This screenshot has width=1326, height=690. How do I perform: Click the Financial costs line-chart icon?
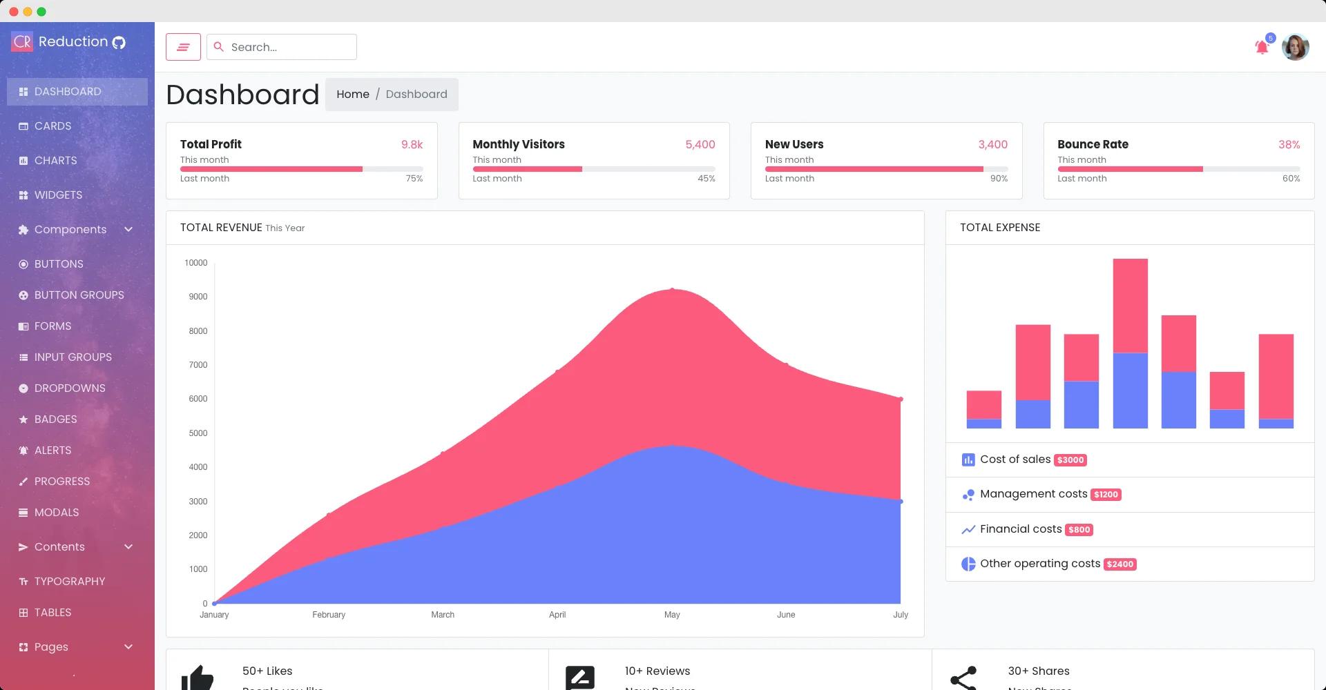(x=967, y=529)
